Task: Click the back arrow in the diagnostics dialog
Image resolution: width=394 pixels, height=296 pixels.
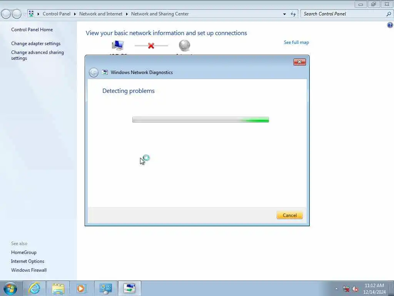Action: point(93,72)
